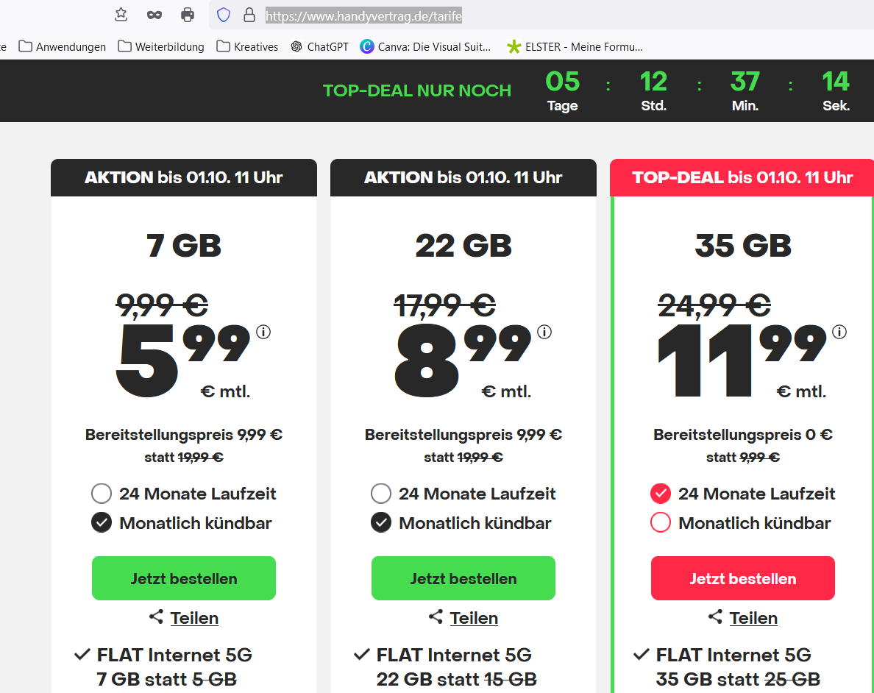Open the reader mask icon in toolbar
The height and width of the screenshot is (693, 874).
tap(154, 15)
